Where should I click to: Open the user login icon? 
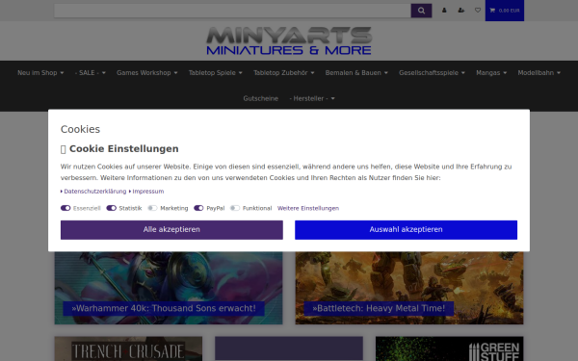click(x=444, y=11)
